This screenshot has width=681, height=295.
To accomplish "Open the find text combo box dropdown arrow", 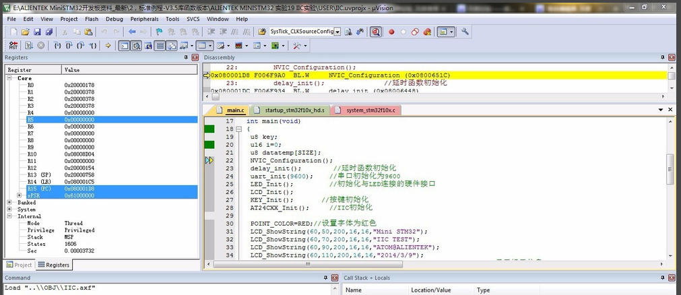I will click(337, 32).
